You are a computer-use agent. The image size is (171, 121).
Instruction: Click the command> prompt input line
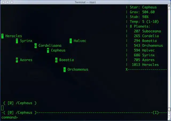point(10,118)
